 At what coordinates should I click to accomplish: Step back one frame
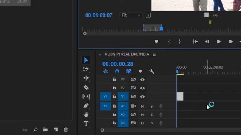[x=207, y=42]
